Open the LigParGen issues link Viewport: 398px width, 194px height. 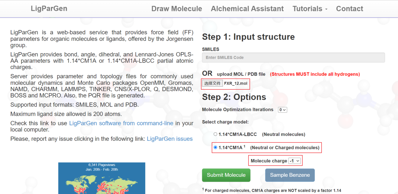[170, 139]
